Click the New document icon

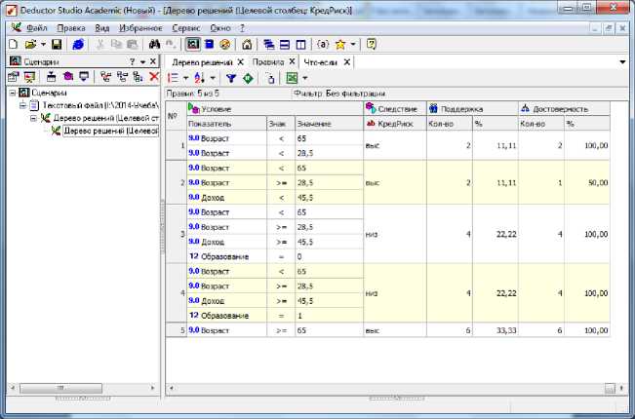point(12,45)
